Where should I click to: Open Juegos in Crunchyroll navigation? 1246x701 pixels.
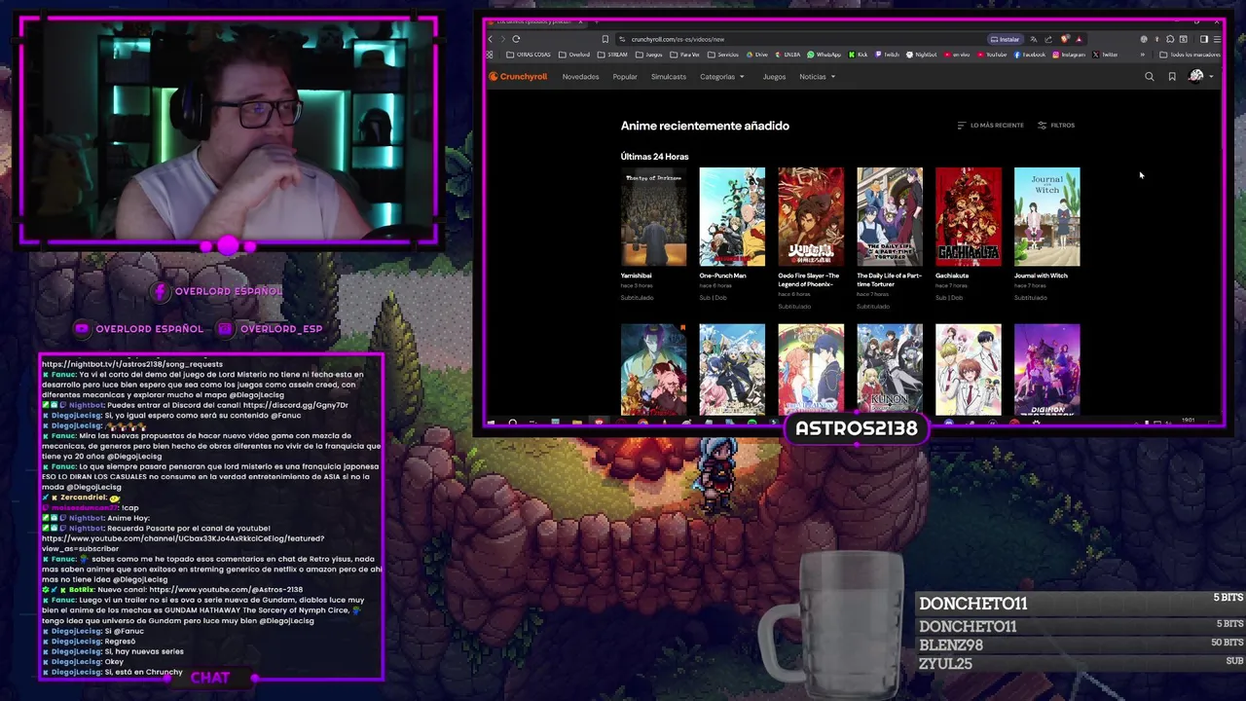tap(774, 77)
